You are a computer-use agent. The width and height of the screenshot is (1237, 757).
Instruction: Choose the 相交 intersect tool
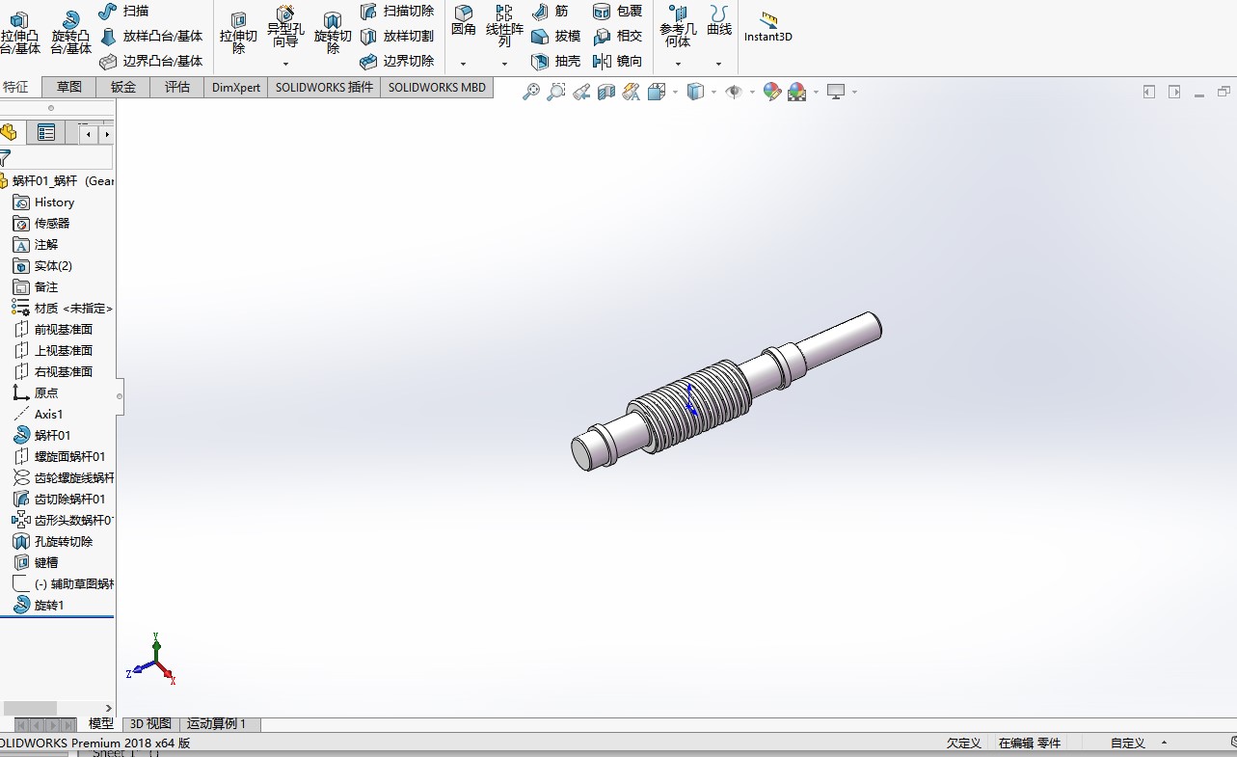click(x=618, y=36)
